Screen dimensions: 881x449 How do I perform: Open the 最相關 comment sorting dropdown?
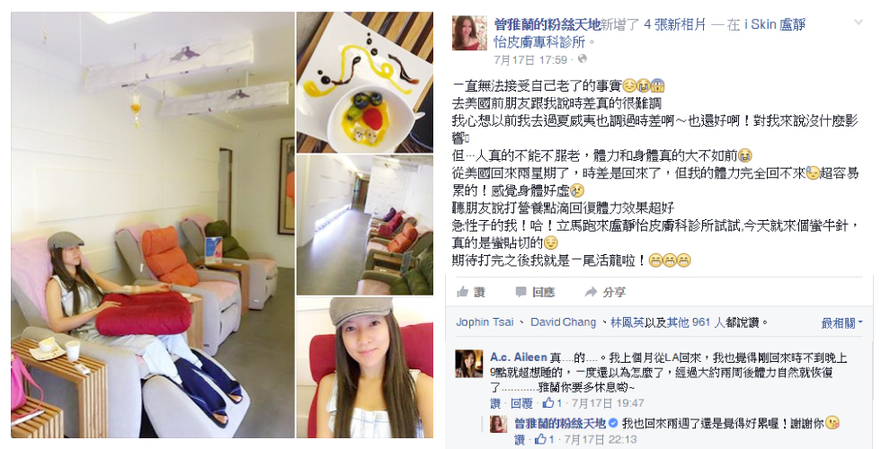841,322
